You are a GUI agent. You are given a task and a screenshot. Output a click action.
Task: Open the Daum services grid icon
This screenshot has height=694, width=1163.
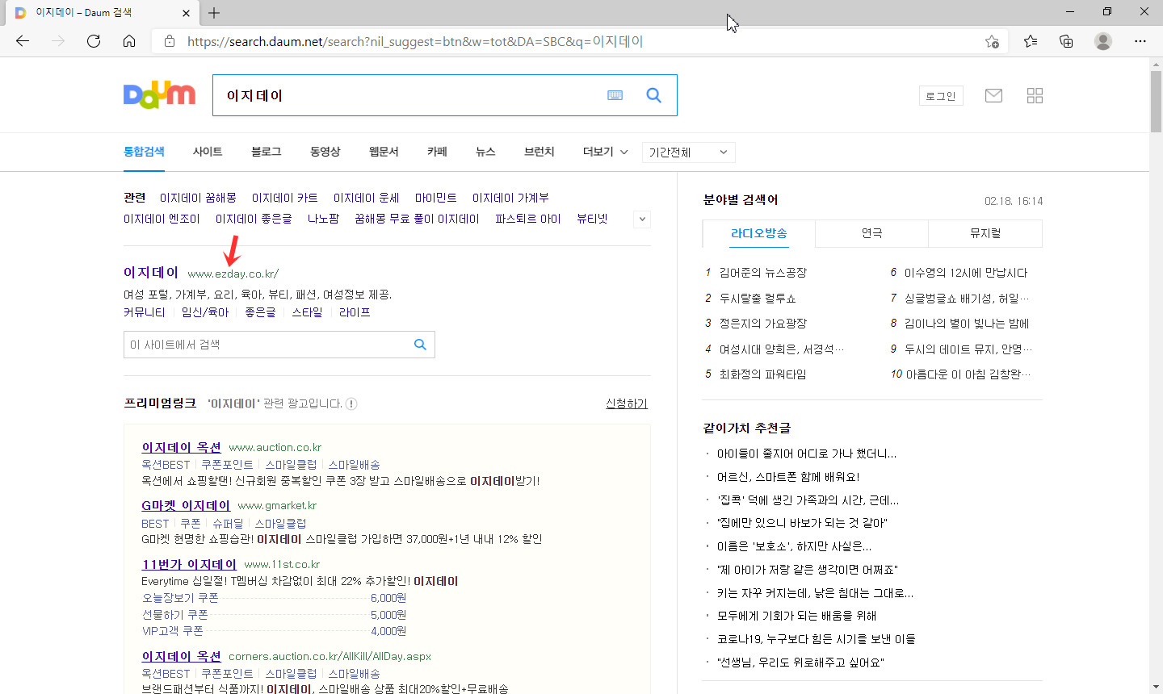[x=1035, y=95]
